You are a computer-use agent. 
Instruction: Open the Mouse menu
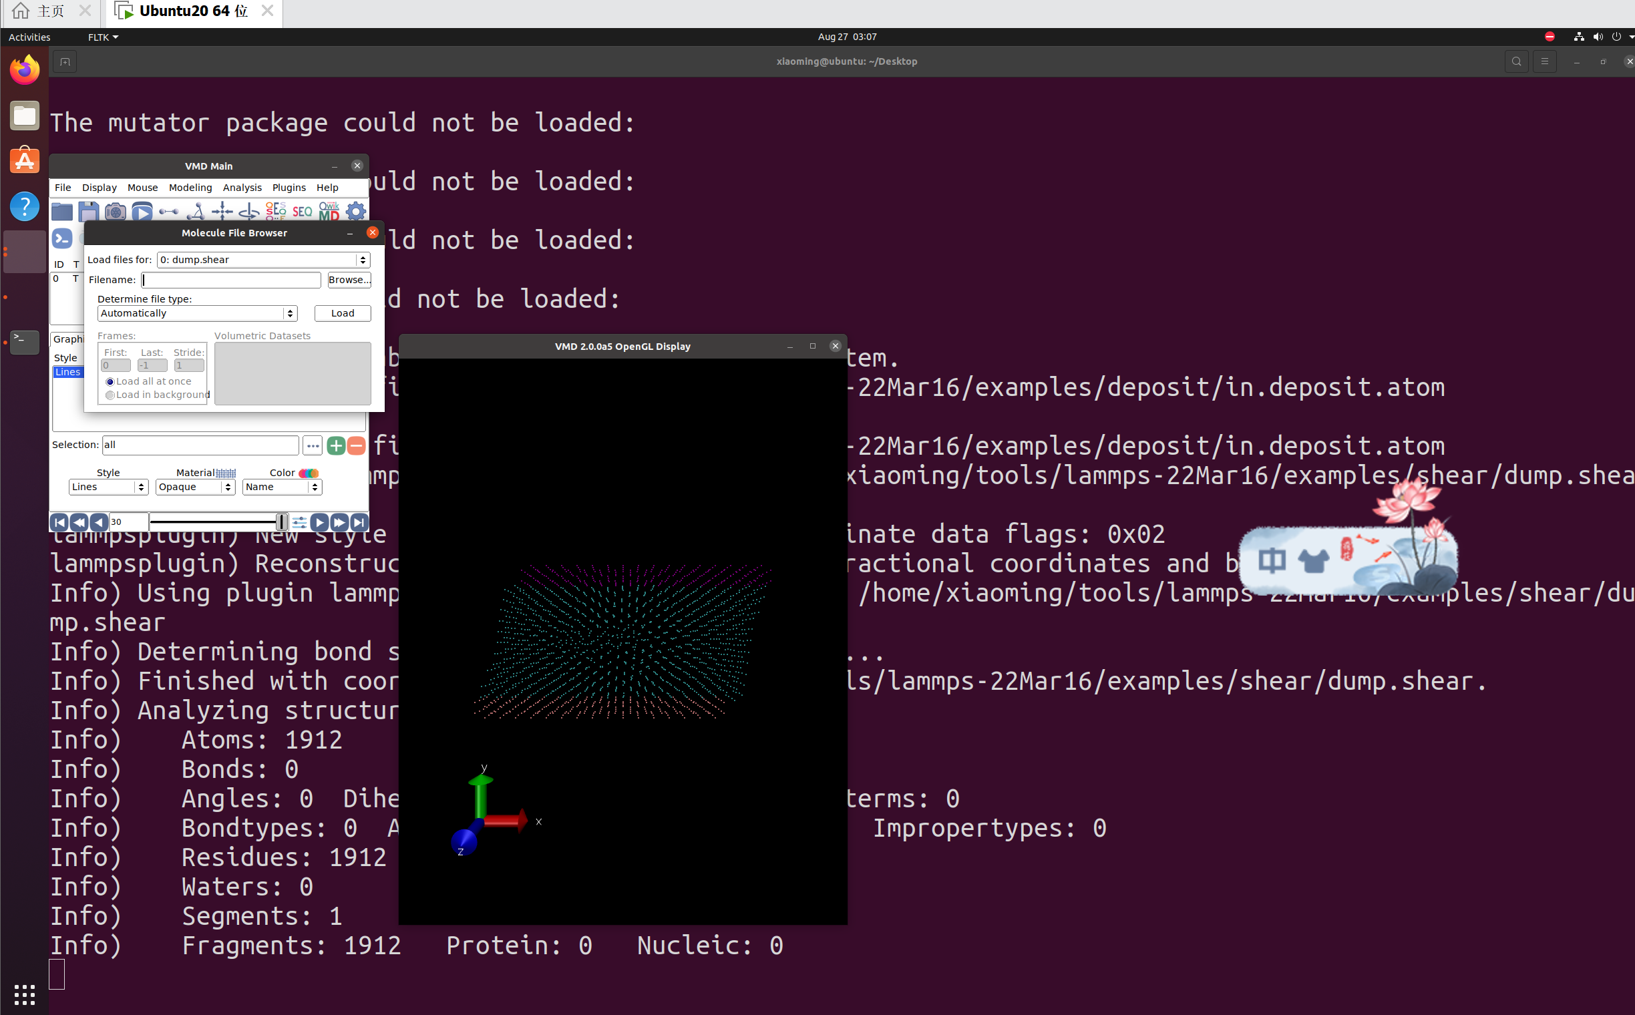[x=142, y=187]
